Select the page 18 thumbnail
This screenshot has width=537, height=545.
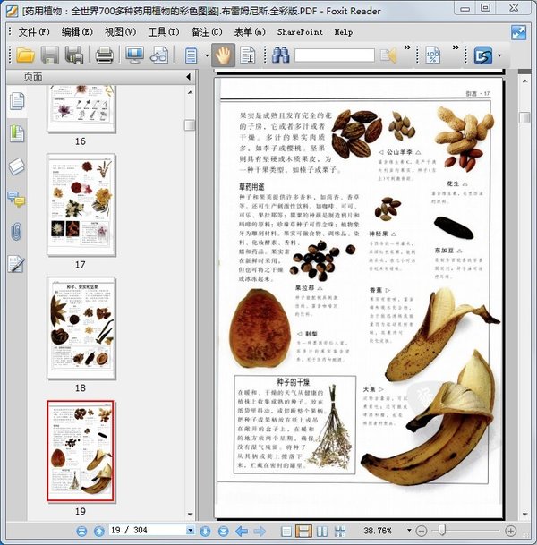[x=81, y=328]
